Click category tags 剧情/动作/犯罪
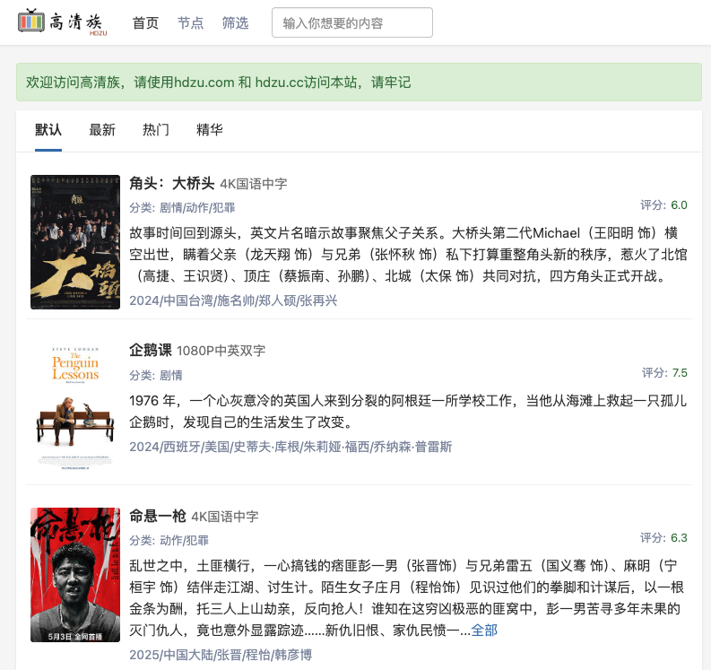The image size is (711, 670). (x=197, y=207)
